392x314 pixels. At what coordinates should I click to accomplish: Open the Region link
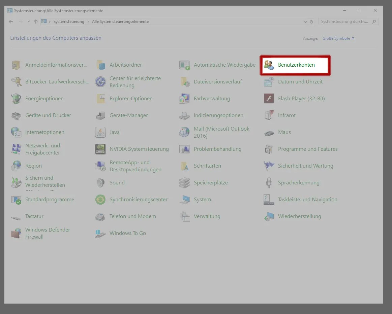[33, 166]
